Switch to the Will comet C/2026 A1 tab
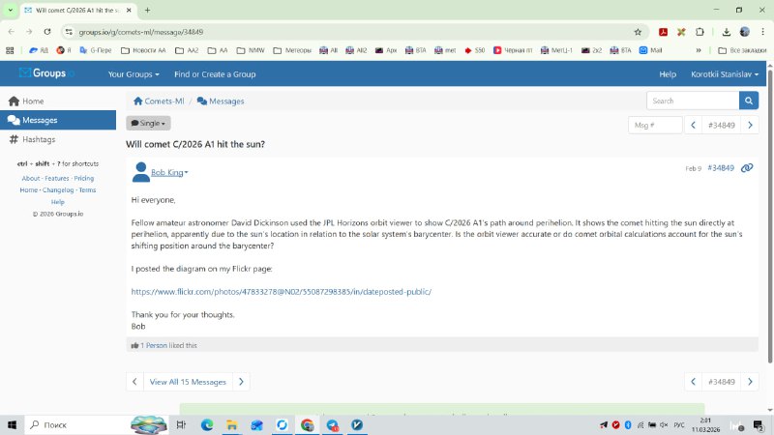 [x=78, y=11]
